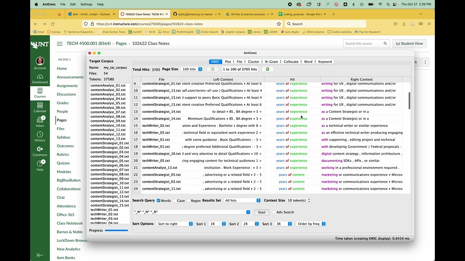Open the Page Size 100 hits dropdown
The height and width of the screenshot is (261, 465).
[191, 69]
